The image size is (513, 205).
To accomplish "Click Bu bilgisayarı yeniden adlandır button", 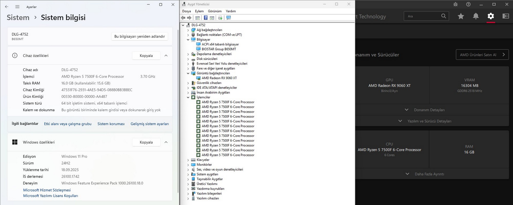I will coord(140,36).
